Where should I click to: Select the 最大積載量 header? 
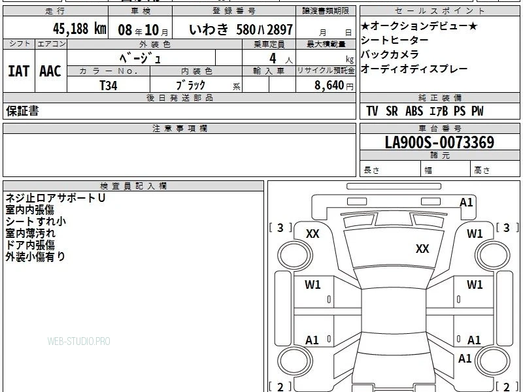coord(326,44)
